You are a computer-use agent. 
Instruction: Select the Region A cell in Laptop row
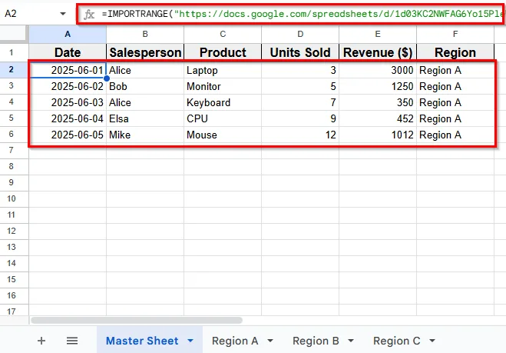pyautogui.click(x=455, y=70)
